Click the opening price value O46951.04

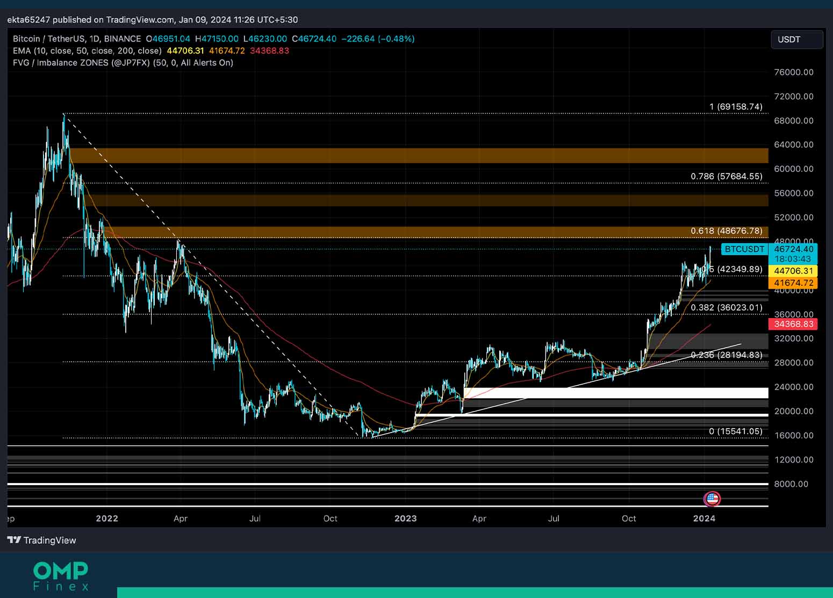tap(168, 39)
